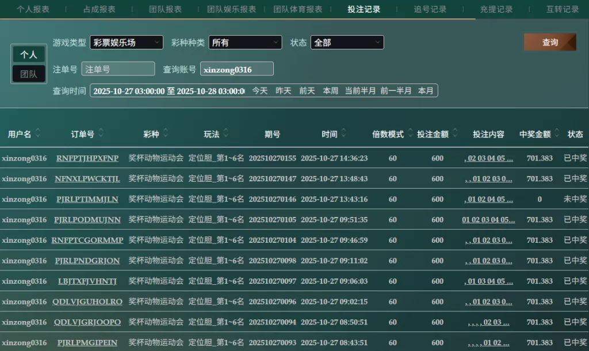Sort by 投注金额 column icon

(455, 133)
